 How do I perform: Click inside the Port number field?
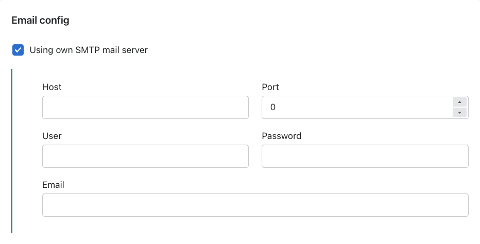tap(355, 107)
